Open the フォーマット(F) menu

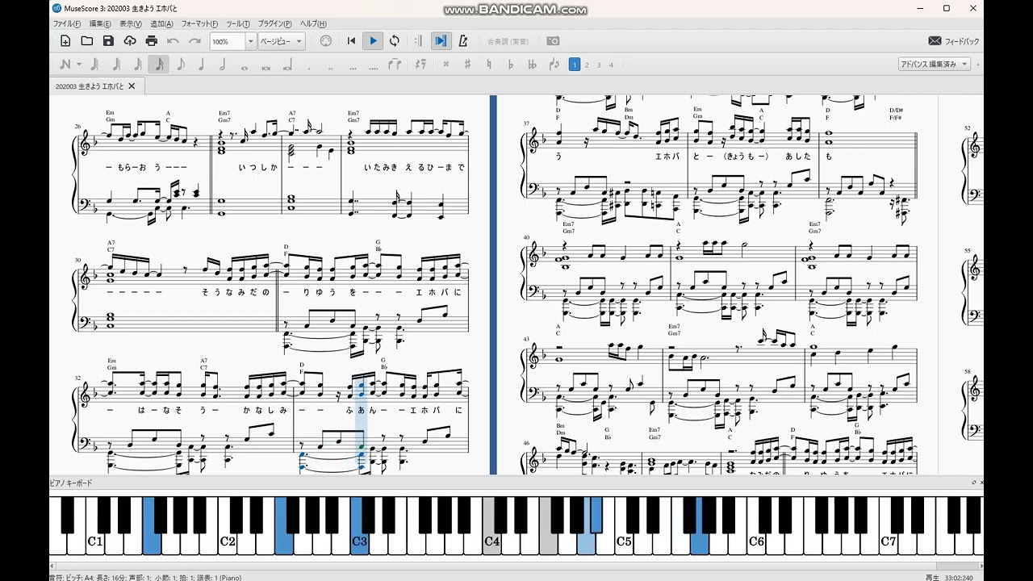pyautogui.click(x=199, y=24)
